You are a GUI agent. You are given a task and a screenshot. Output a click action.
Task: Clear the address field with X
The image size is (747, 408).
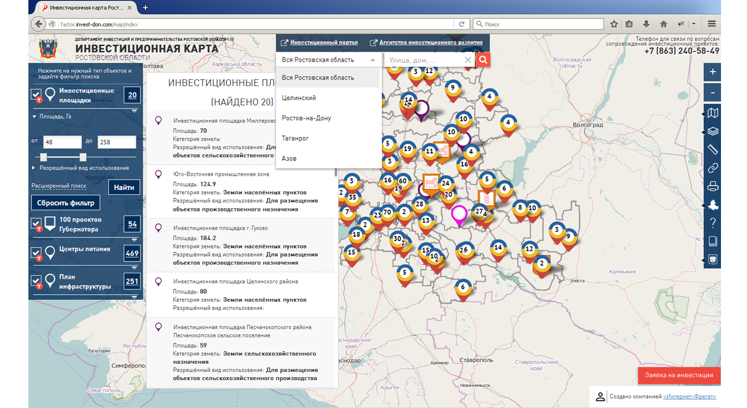coord(468,60)
